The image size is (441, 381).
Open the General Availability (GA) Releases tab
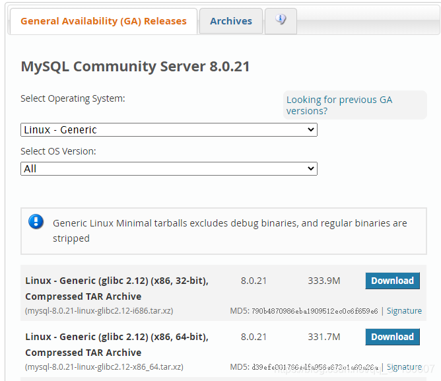[104, 21]
